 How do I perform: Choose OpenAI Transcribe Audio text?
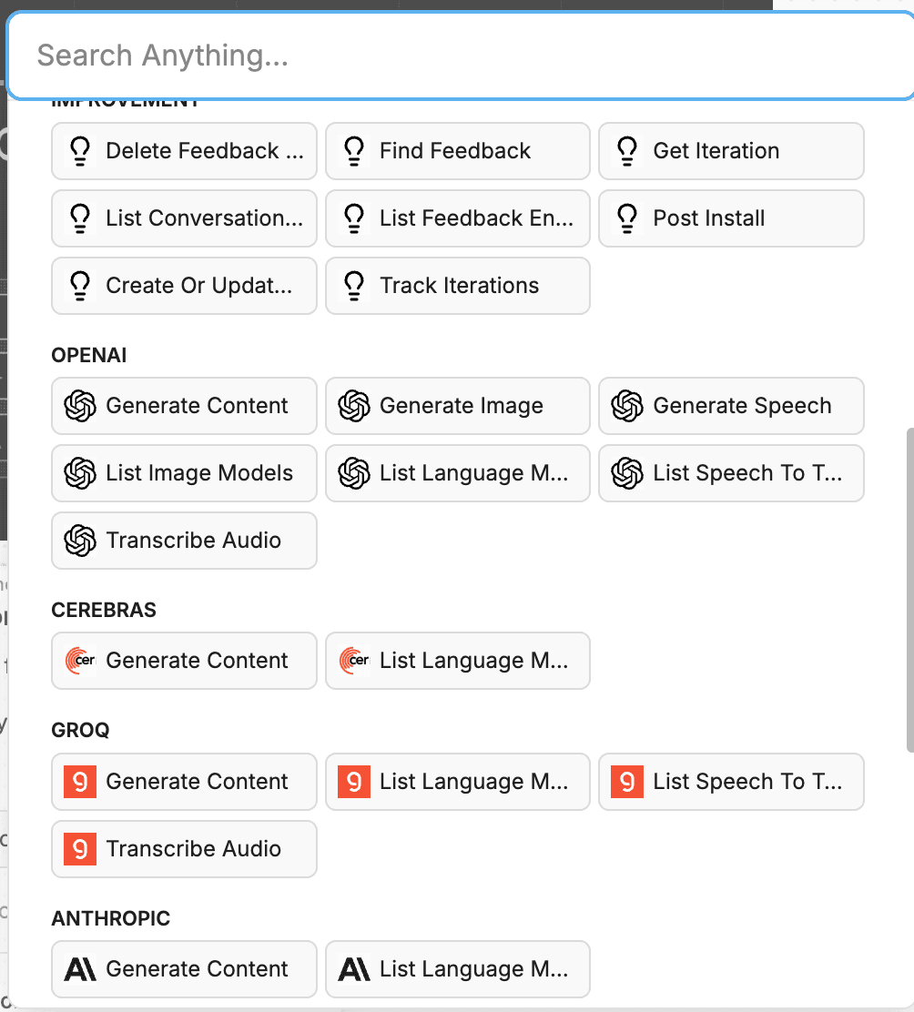point(194,541)
